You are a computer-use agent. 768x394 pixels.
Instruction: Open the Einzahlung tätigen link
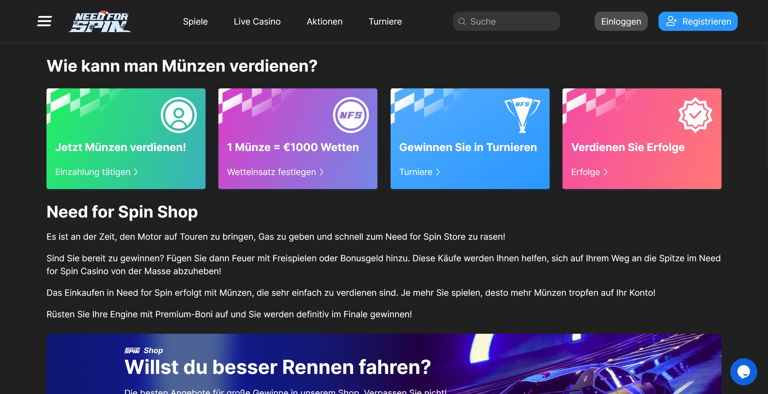(x=97, y=172)
